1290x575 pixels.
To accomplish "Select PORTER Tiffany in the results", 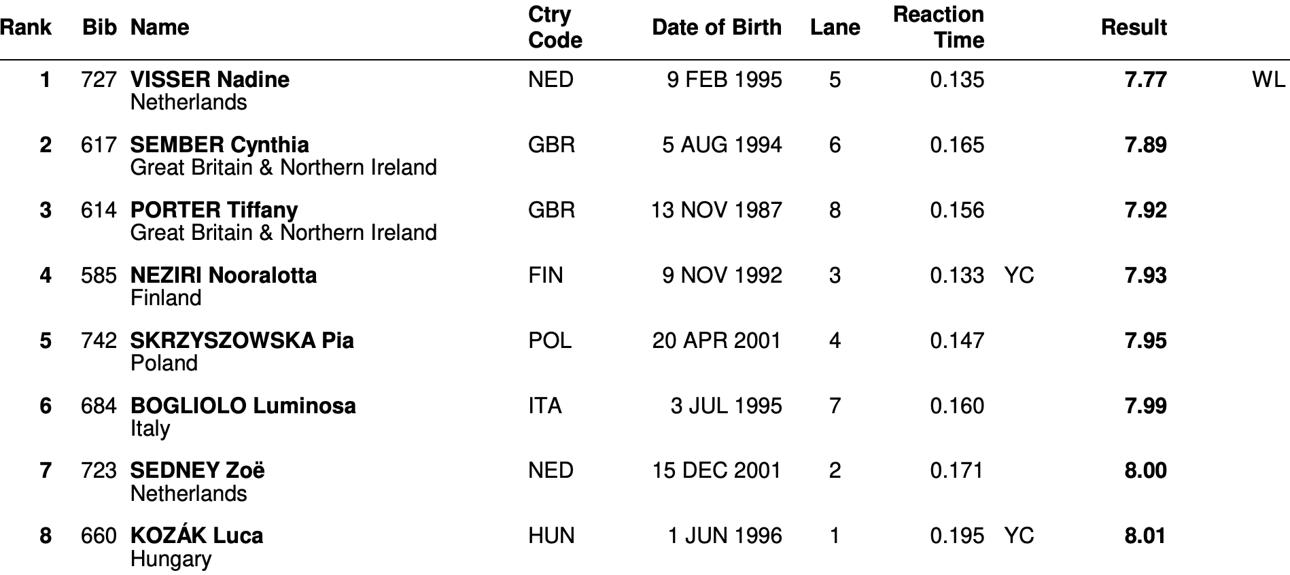I will tap(214, 210).
